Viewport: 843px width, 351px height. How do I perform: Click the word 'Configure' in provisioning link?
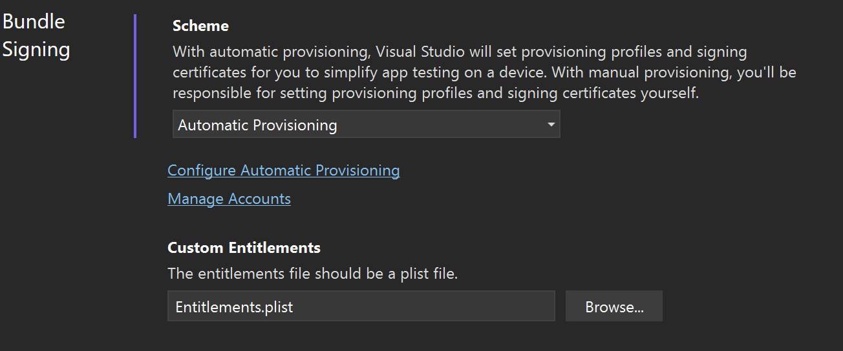(x=202, y=170)
